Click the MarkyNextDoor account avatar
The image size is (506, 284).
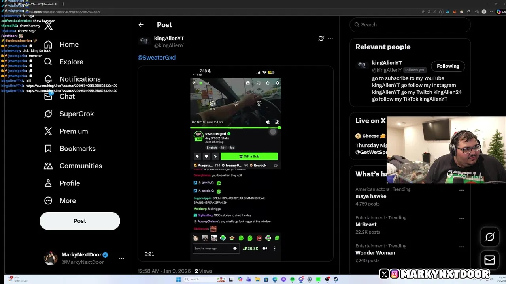point(50,258)
